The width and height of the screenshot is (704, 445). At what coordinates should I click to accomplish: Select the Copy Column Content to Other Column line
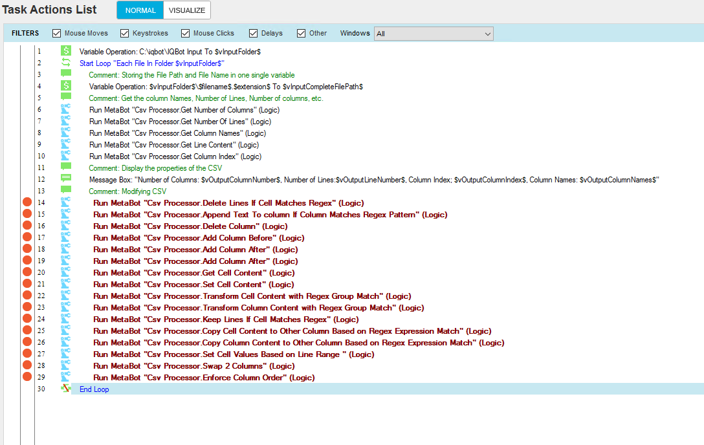[x=299, y=343]
